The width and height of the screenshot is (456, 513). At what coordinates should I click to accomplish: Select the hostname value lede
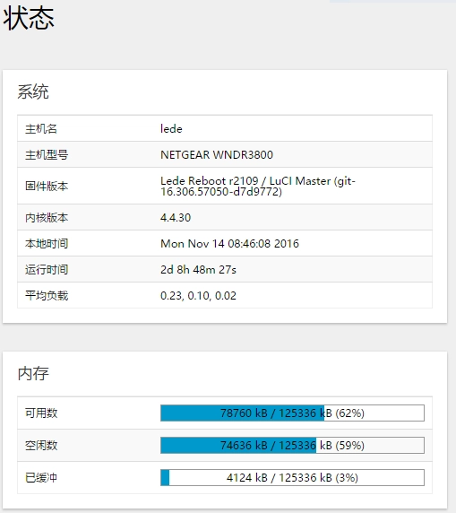[171, 128]
